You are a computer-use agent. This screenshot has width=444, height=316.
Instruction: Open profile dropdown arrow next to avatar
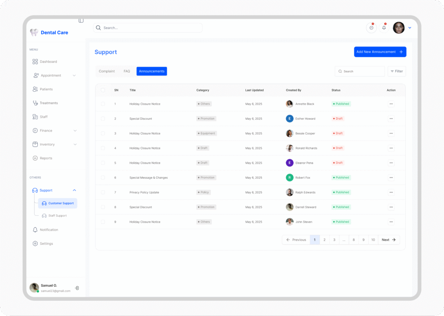pyautogui.click(x=410, y=28)
